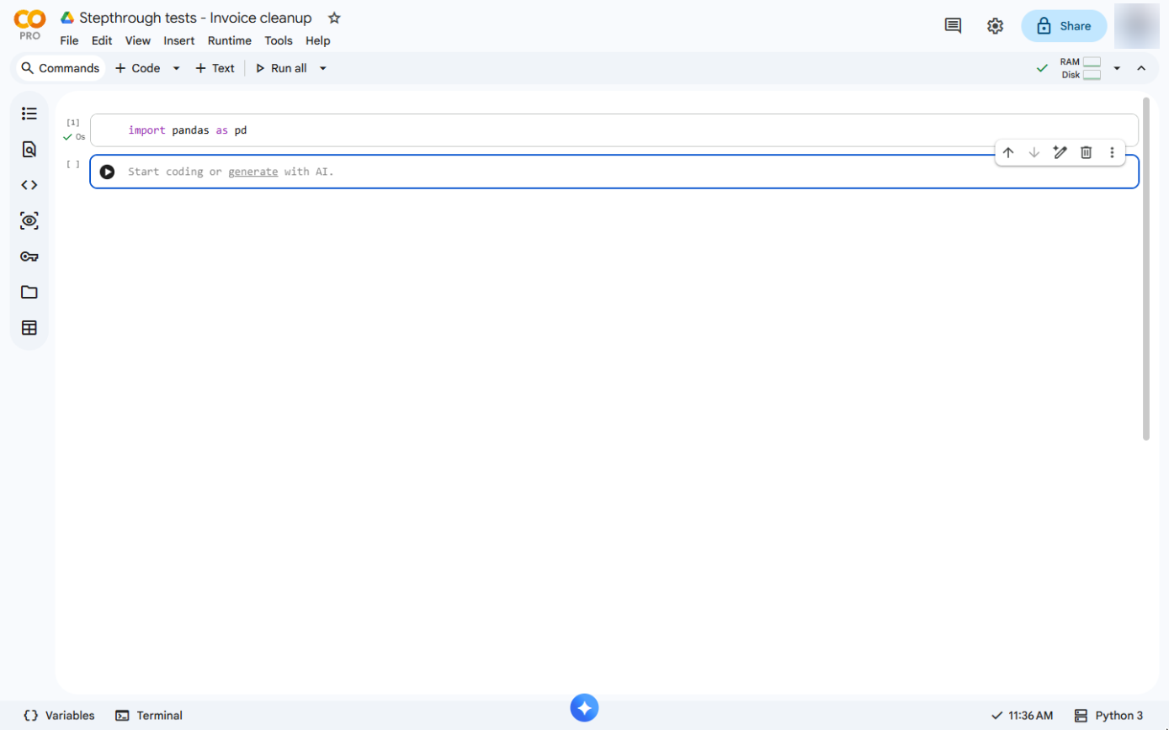Collapse the header with the chevron up
Viewport: 1169px width, 730px height.
1141,68
